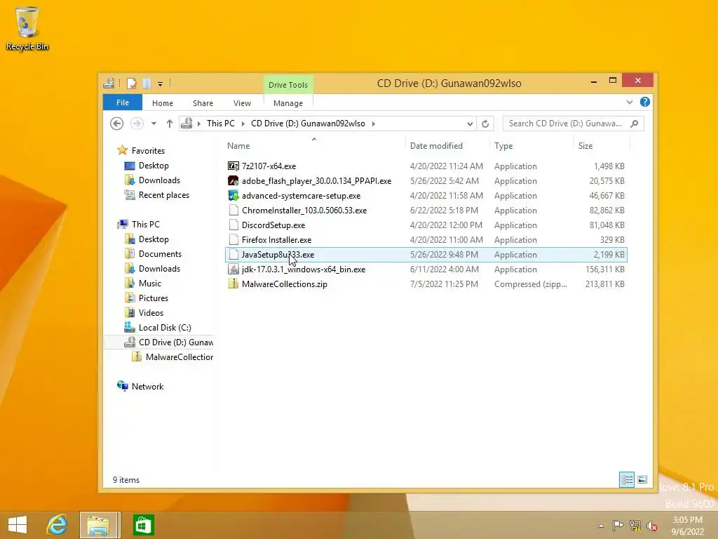Viewport: 718px width, 539px height.
Task: Switch to Large icons view button
Action: click(642, 479)
